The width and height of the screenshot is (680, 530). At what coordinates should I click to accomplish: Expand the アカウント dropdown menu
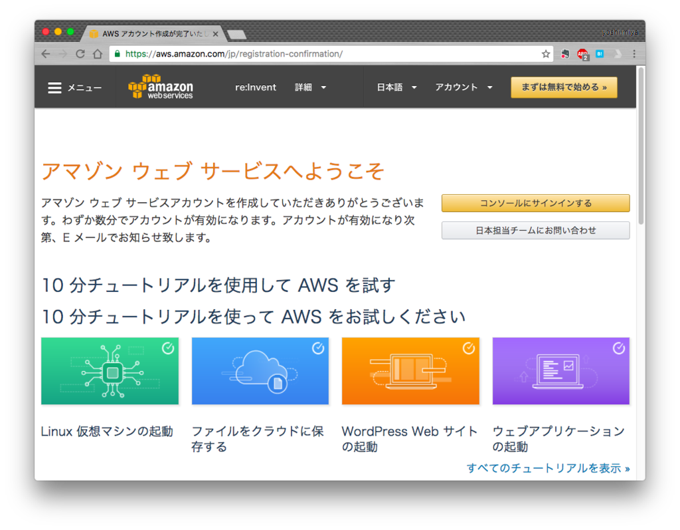[464, 87]
